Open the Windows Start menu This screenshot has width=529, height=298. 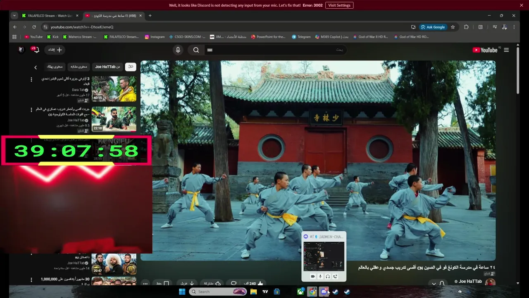[x=182, y=292]
